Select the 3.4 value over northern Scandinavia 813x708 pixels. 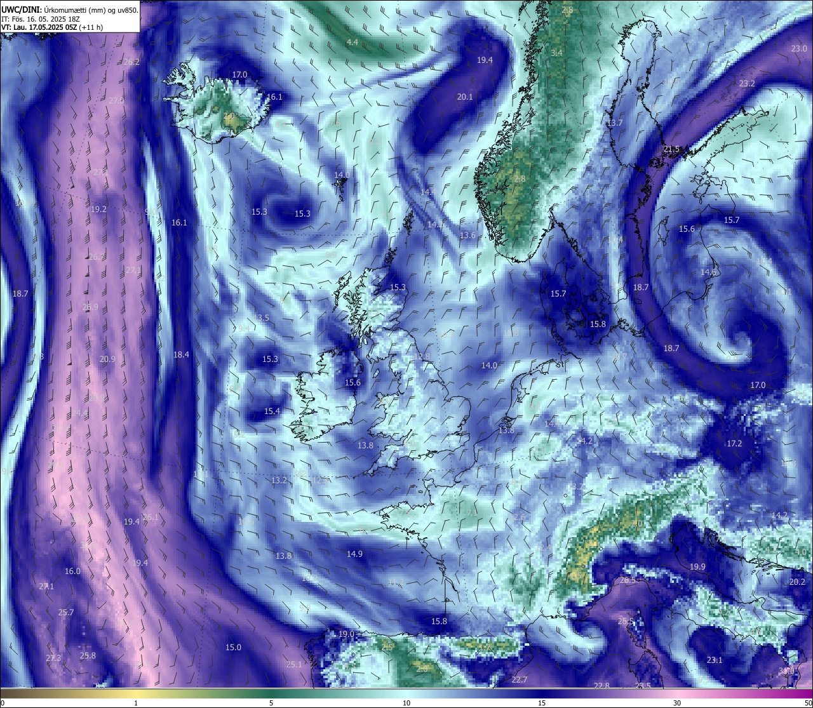click(556, 53)
